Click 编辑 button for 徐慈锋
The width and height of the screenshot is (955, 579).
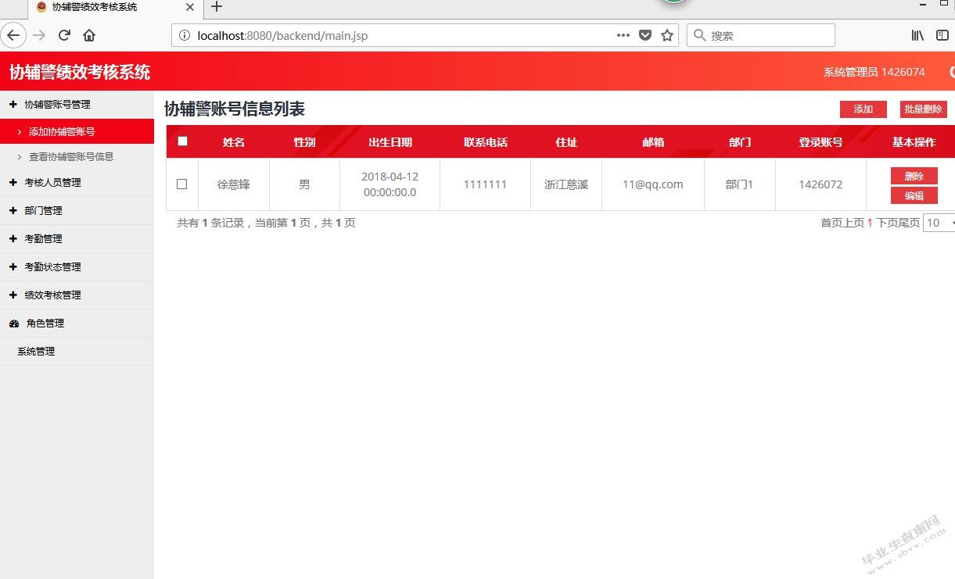coord(914,195)
